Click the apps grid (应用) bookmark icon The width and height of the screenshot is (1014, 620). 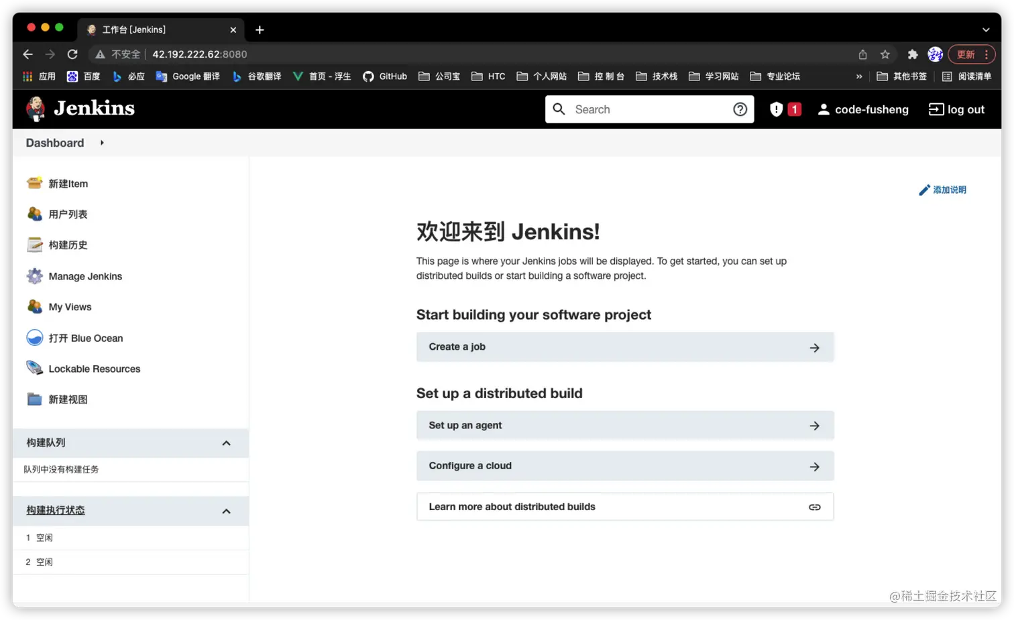tap(27, 76)
